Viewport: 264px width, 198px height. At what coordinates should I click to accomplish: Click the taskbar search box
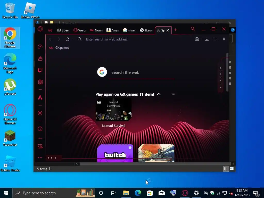54,193
